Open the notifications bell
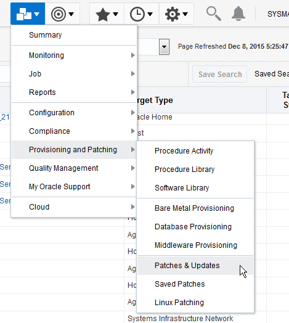 238,14
